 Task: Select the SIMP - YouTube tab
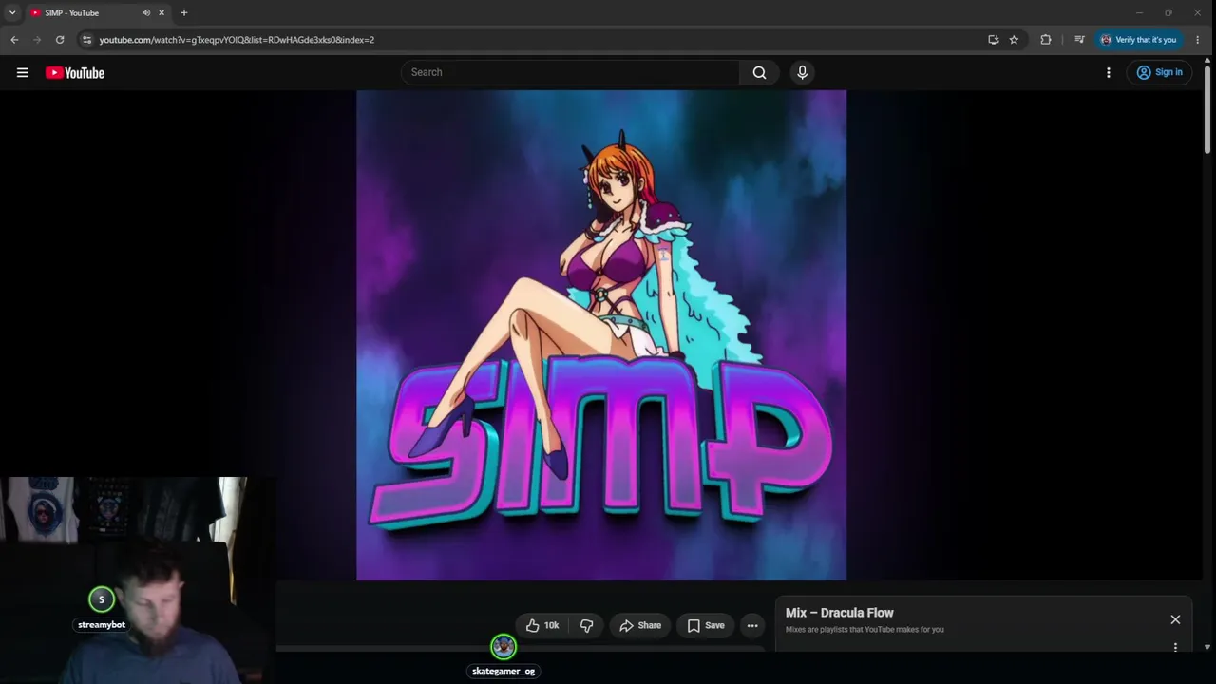pyautogui.click(x=98, y=13)
